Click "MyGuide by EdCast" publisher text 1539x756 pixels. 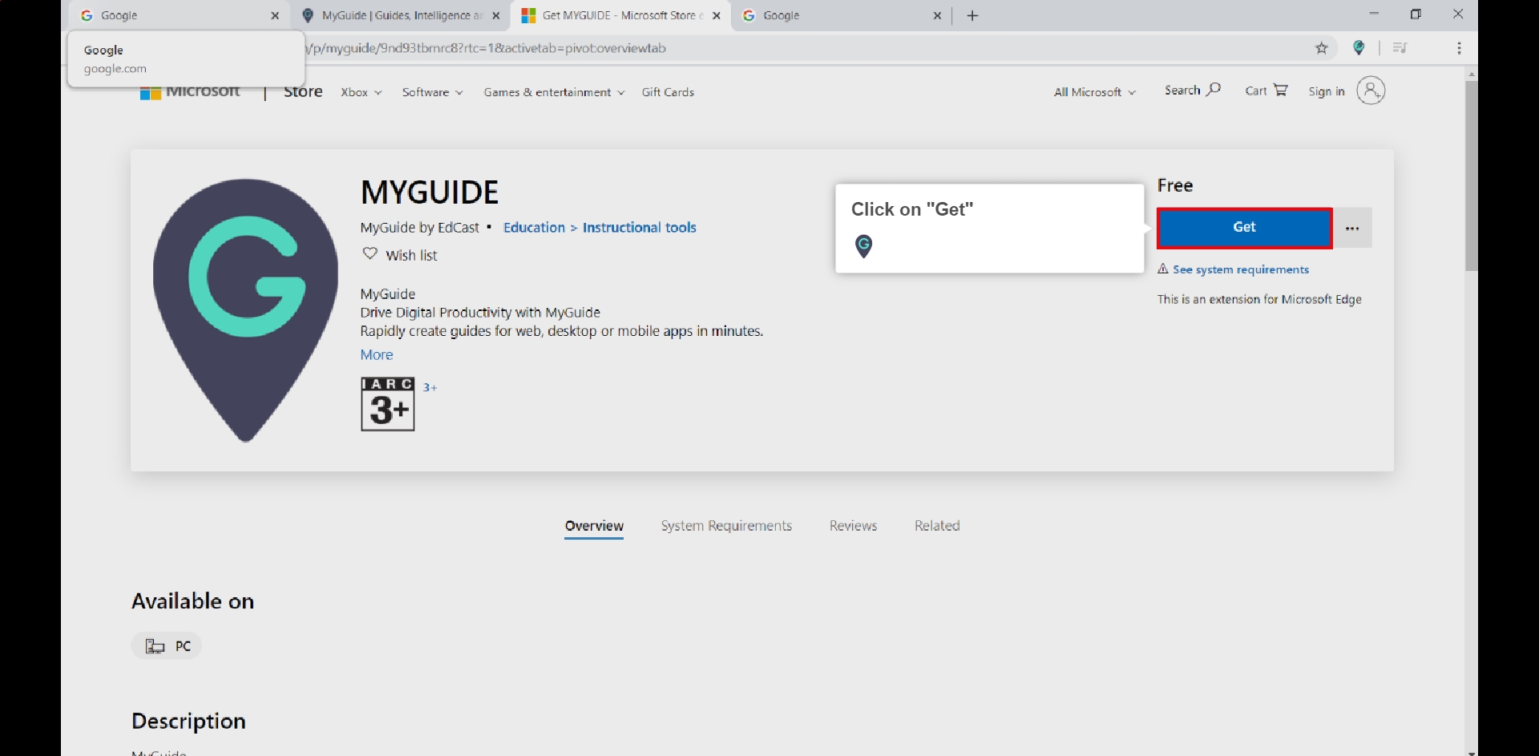[x=419, y=228]
